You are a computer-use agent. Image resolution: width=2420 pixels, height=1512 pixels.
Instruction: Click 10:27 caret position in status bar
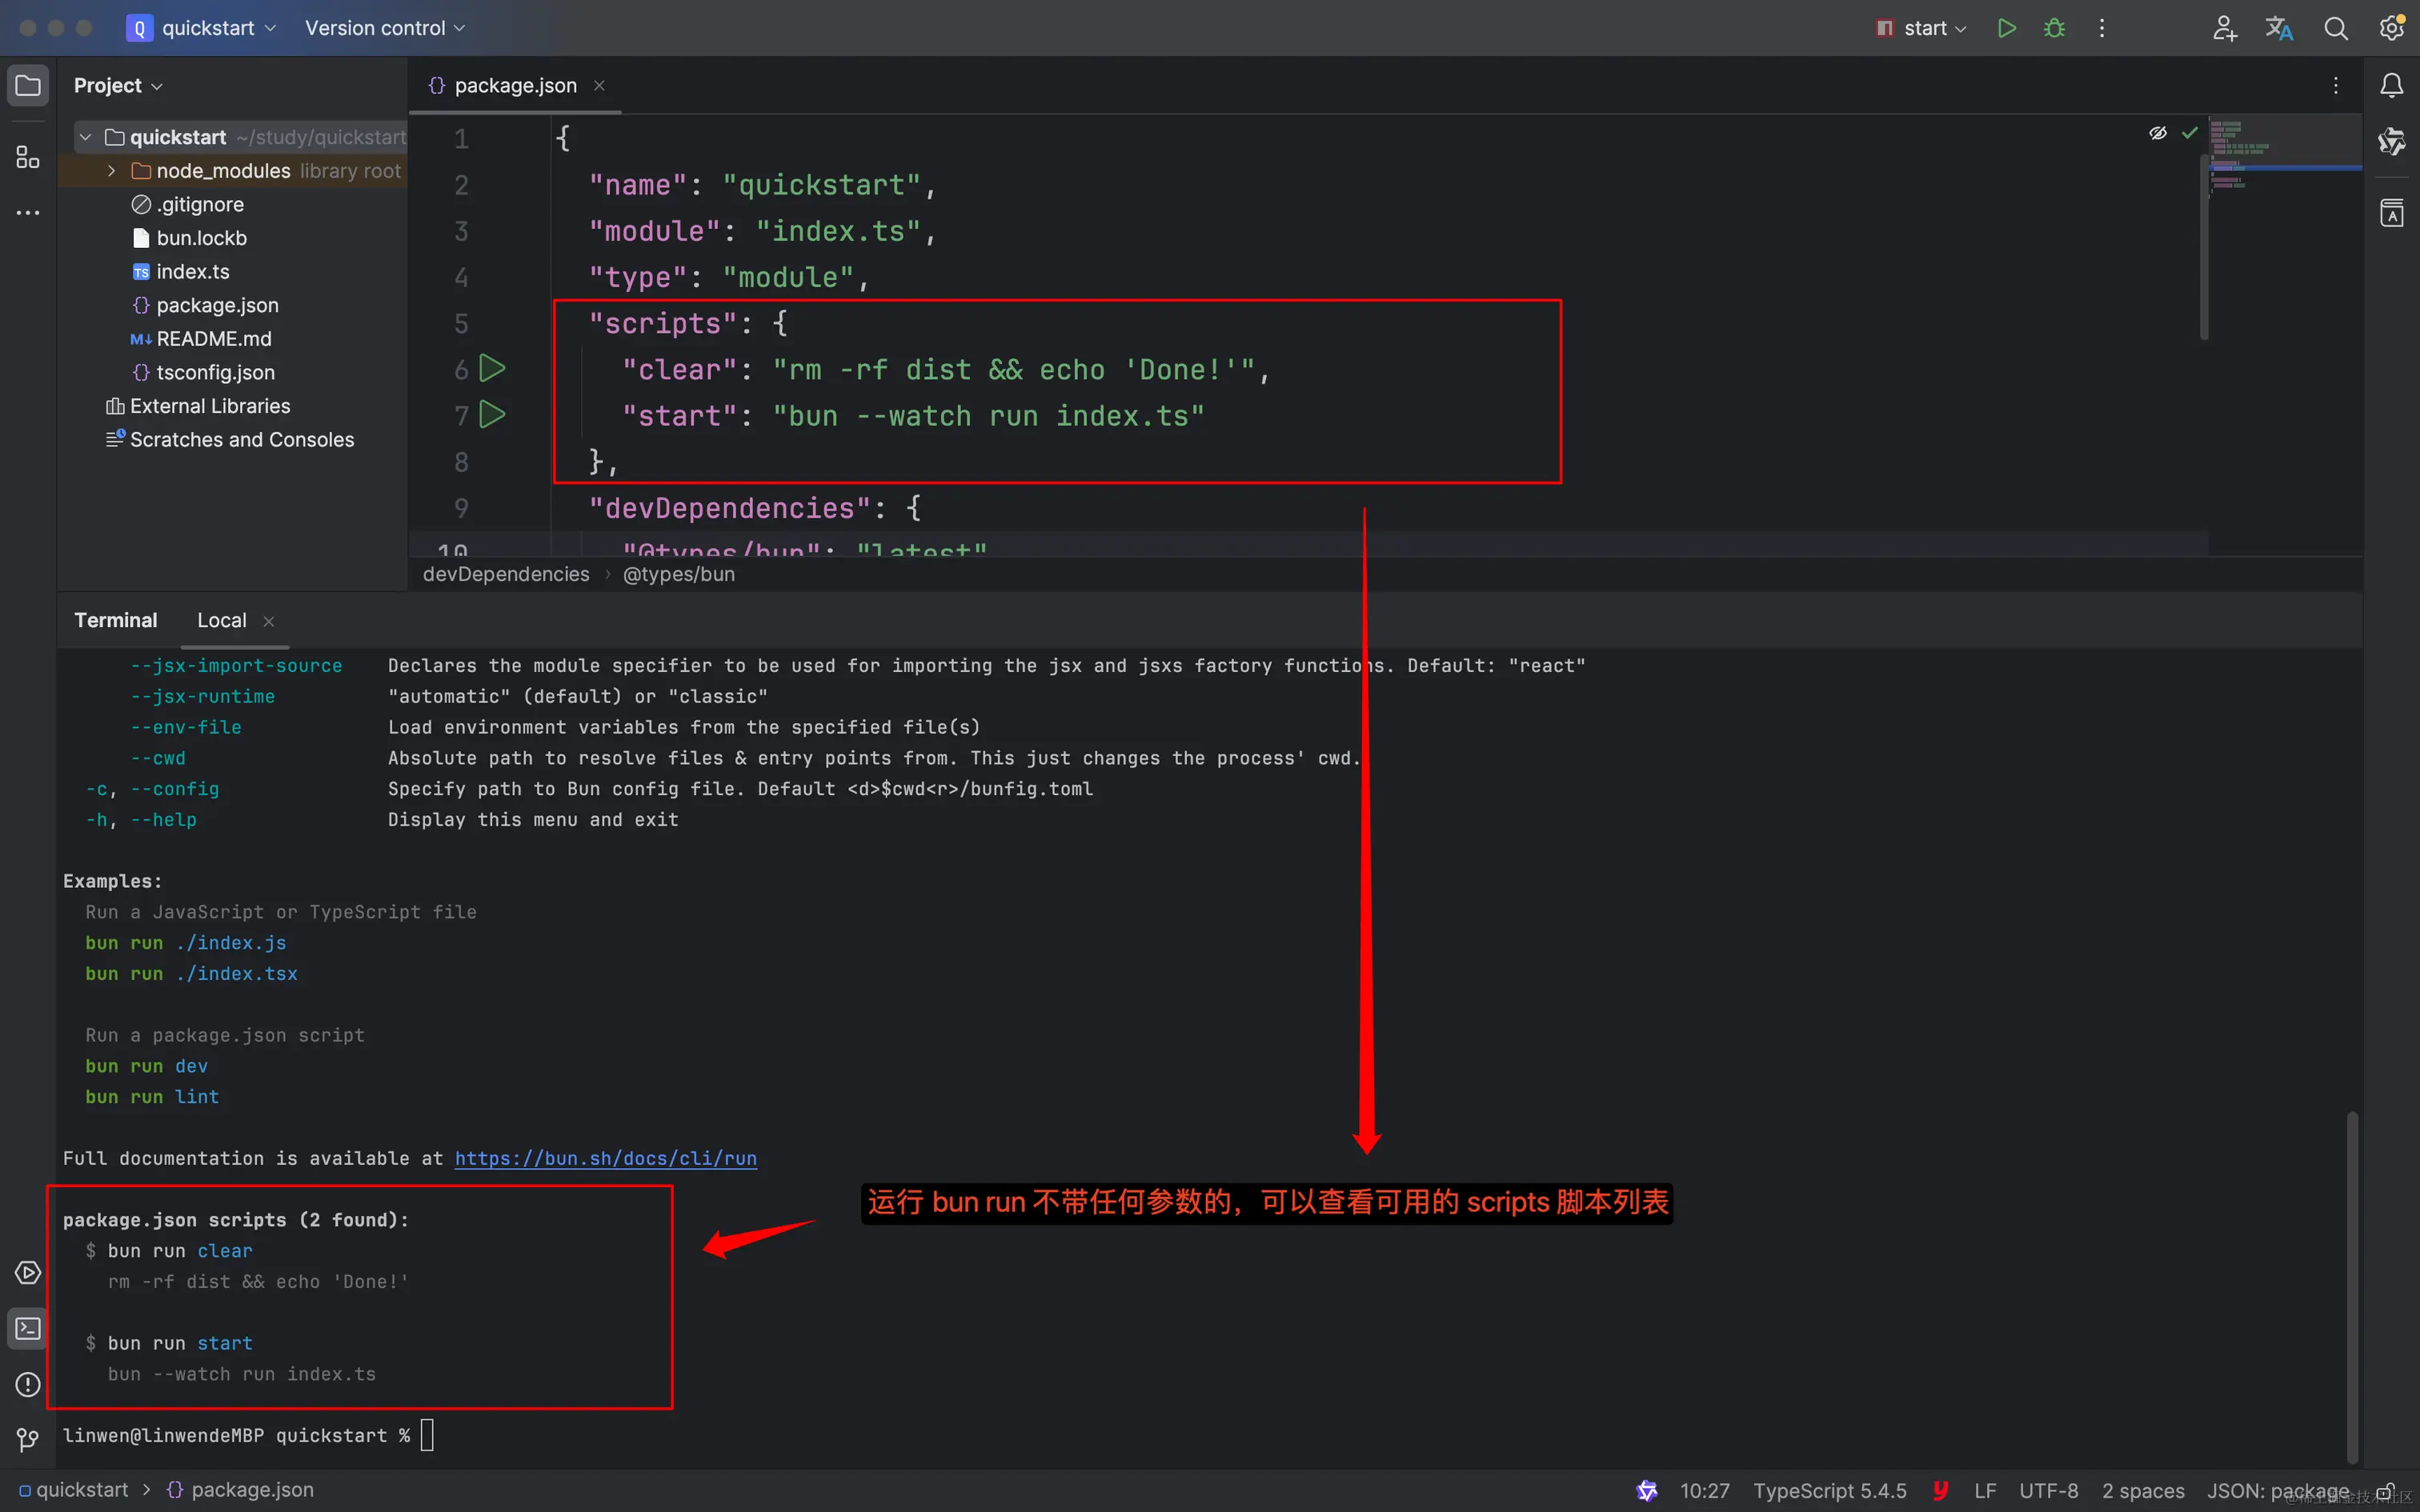[1705, 1491]
